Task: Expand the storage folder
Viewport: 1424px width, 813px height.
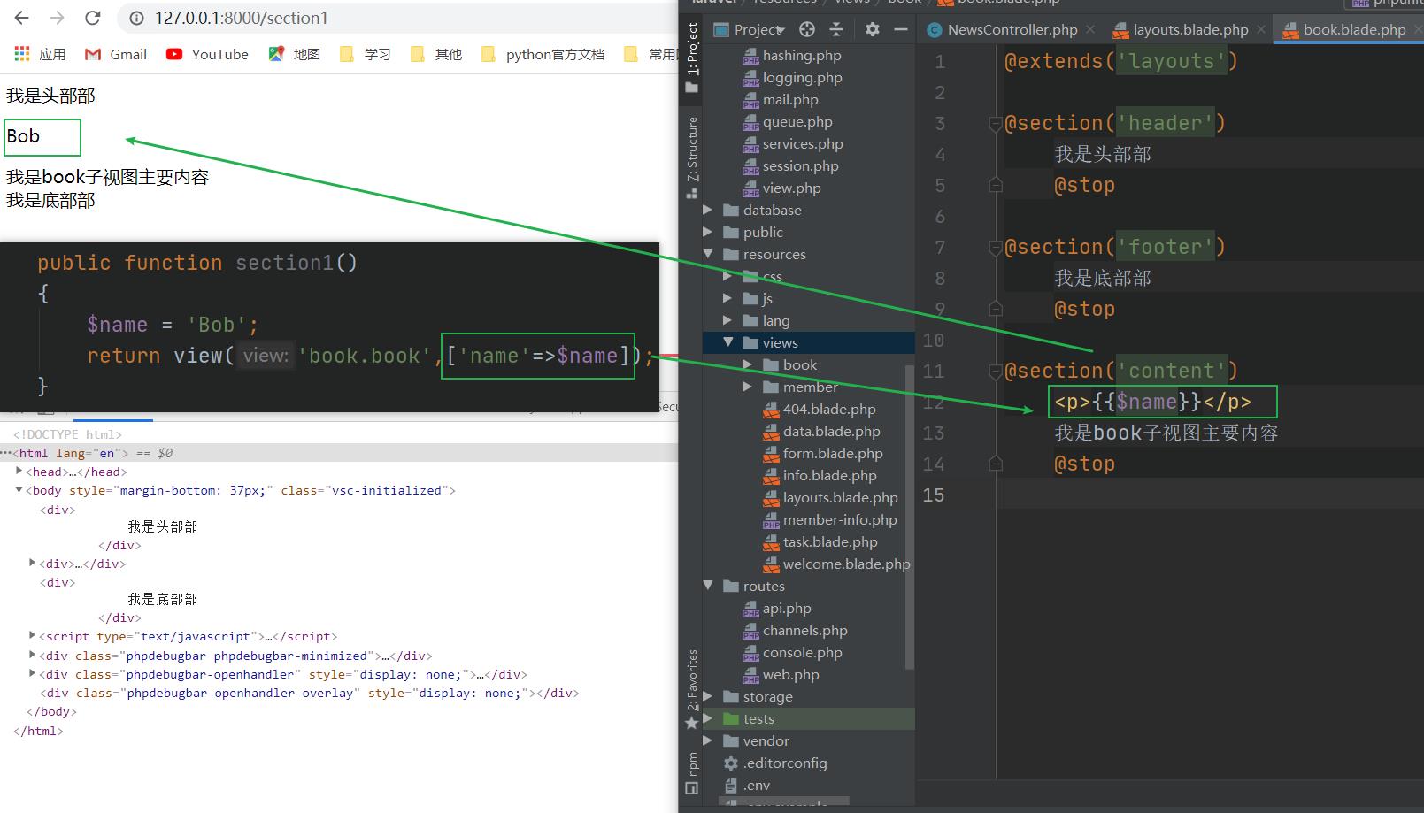Action: click(x=707, y=696)
